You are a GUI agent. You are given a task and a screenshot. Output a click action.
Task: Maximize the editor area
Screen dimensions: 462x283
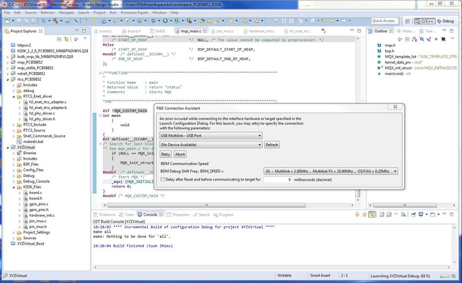click(359, 30)
